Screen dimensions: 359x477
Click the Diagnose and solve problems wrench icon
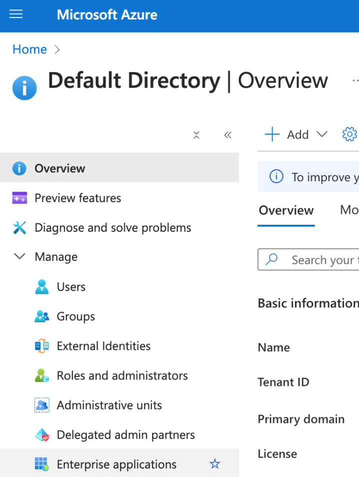(19, 228)
